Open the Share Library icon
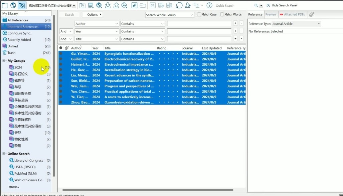Screen dimensions: 343x196 click(x=188, y=5)
